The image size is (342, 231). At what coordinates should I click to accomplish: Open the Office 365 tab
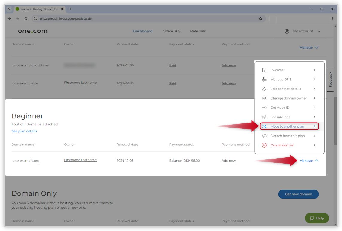pos(171,31)
